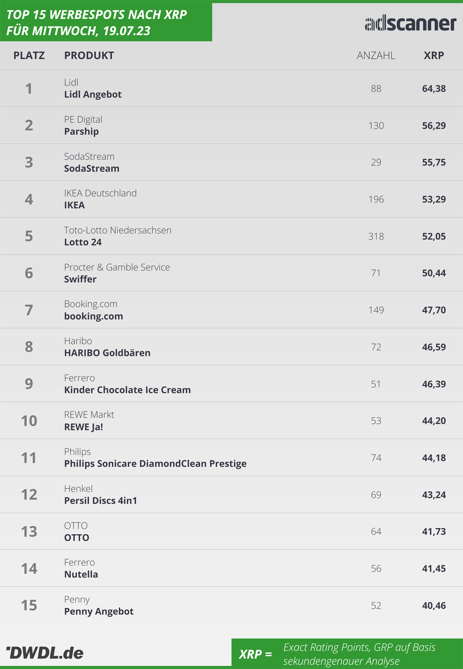Viewport: 463px width, 669px height.
Task: Click the XRP column header
Action: pos(434,56)
